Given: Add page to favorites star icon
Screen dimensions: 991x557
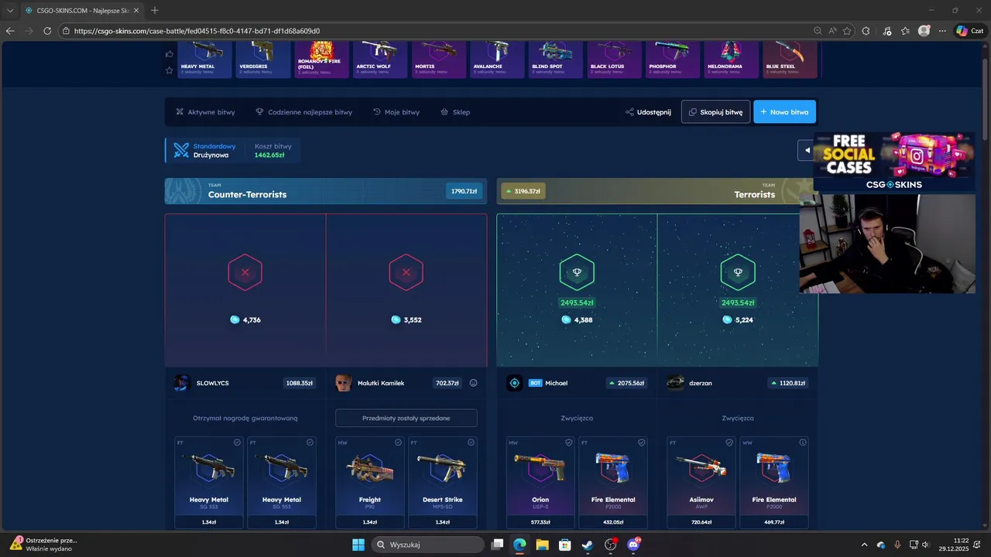Looking at the screenshot, I should tap(847, 31).
